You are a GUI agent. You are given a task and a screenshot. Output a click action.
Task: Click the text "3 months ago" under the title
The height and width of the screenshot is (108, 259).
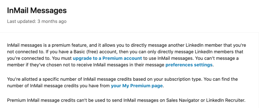coord(52,21)
